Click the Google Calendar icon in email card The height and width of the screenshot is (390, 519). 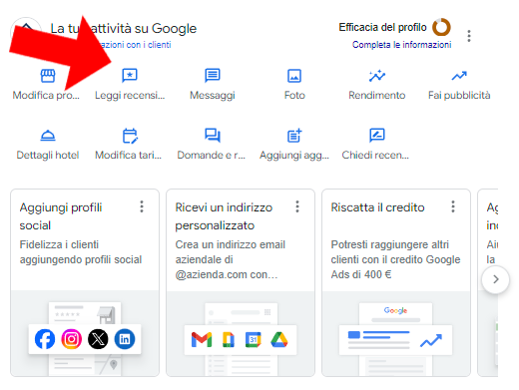click(253, 340)
